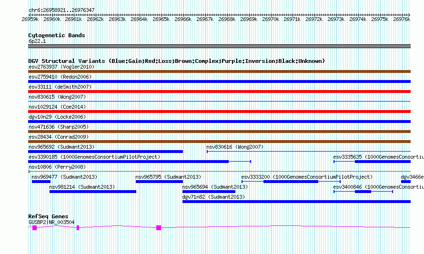The image size is (424, 254).
Task: Select the esv2759410 (Redon2006) blue gain bar
Action: (x=219, y=81)
